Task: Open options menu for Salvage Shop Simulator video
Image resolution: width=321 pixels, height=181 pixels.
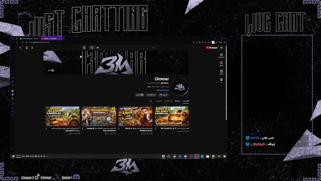Action: (x=83, y=129)
